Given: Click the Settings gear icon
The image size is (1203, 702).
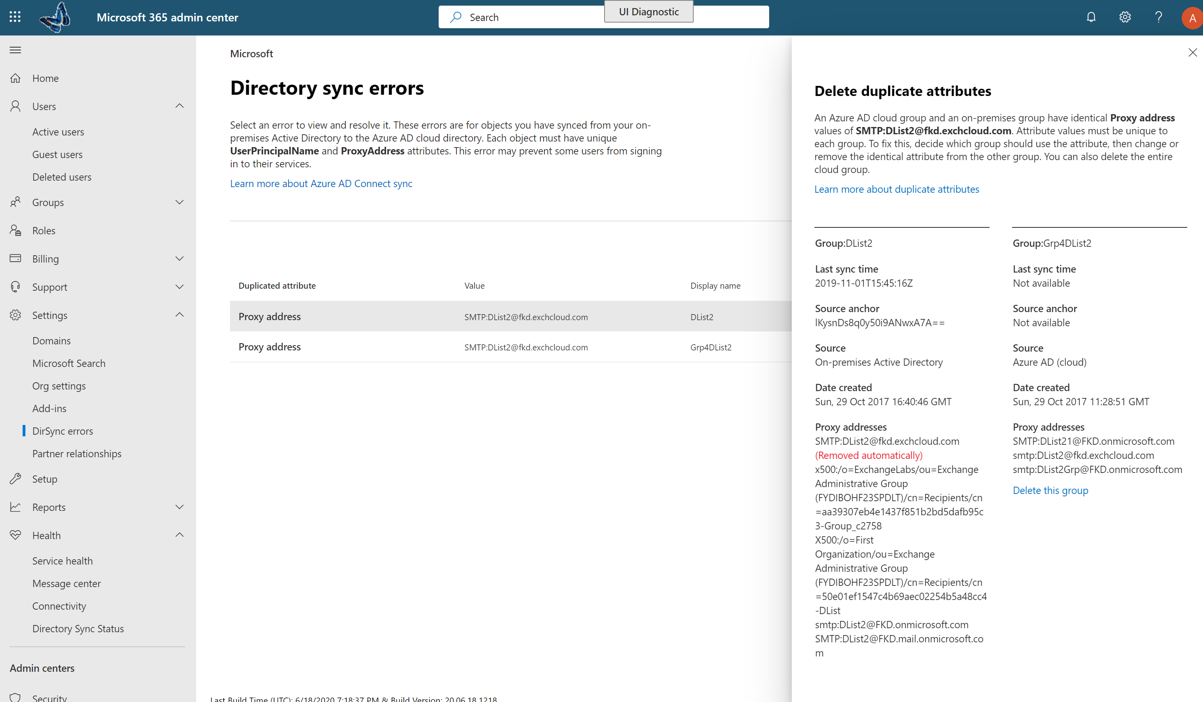Looking at the screenshot, I should 1125,17.
